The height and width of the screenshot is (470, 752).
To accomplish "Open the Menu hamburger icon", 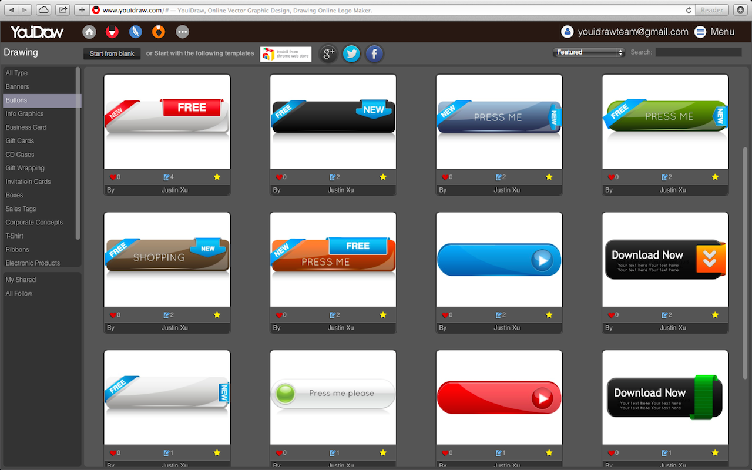I will [700, 32].
